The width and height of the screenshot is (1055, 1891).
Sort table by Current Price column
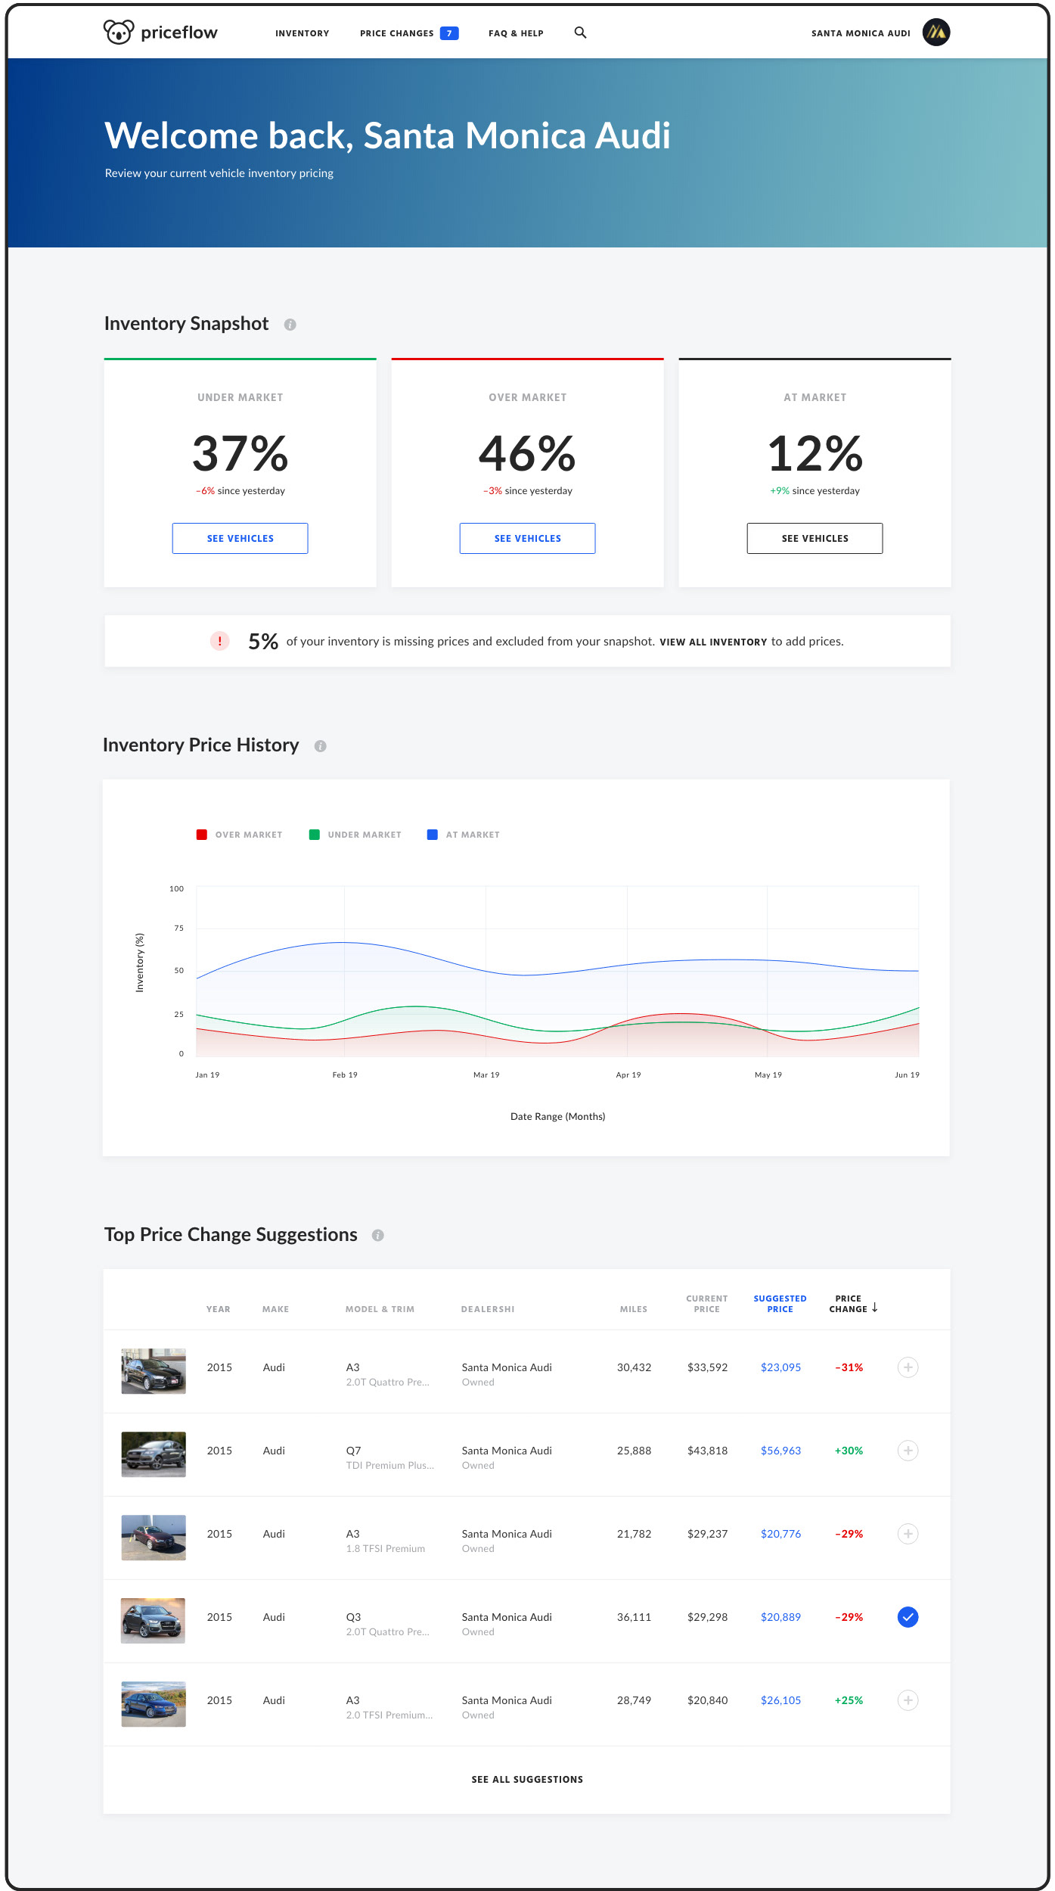(x=706, y=1304)
